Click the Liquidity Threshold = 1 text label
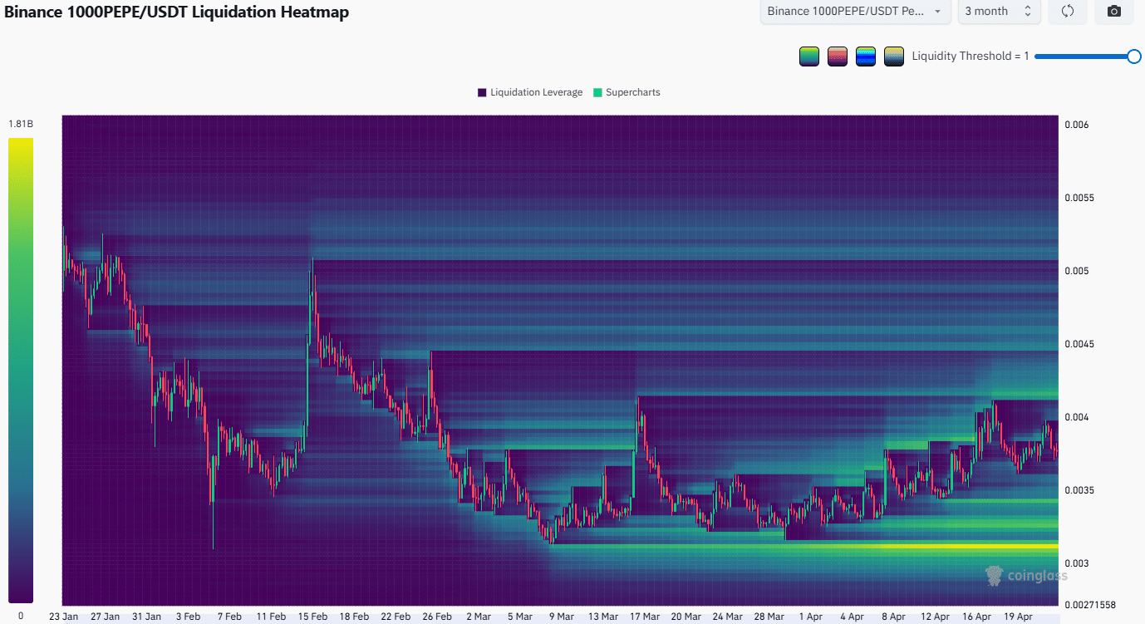The width and height of the screenshot is (1145, 624). [x=970, y=57]
